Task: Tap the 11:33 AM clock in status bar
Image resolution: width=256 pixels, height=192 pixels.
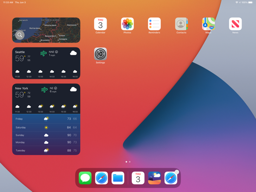Action: [8, 2]
